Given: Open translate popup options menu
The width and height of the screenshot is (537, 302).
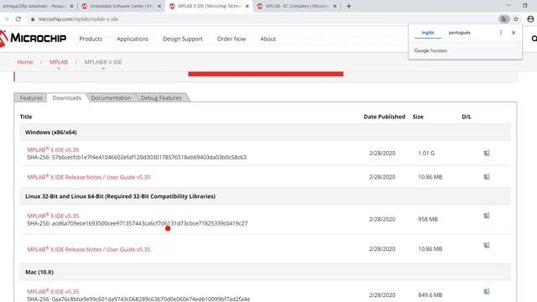Looking at the screenshot, I should coord(501,33).
